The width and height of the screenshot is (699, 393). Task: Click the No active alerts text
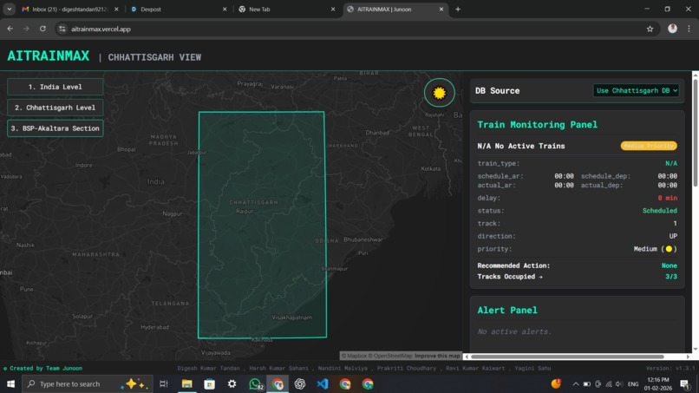coord(514,331)
